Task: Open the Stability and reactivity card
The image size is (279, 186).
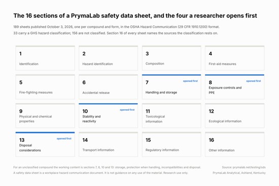Action: tap(109, 115)
